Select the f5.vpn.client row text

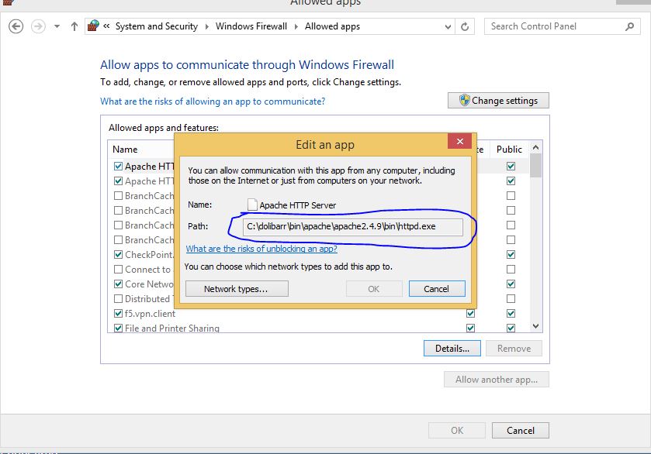(150, 314)
